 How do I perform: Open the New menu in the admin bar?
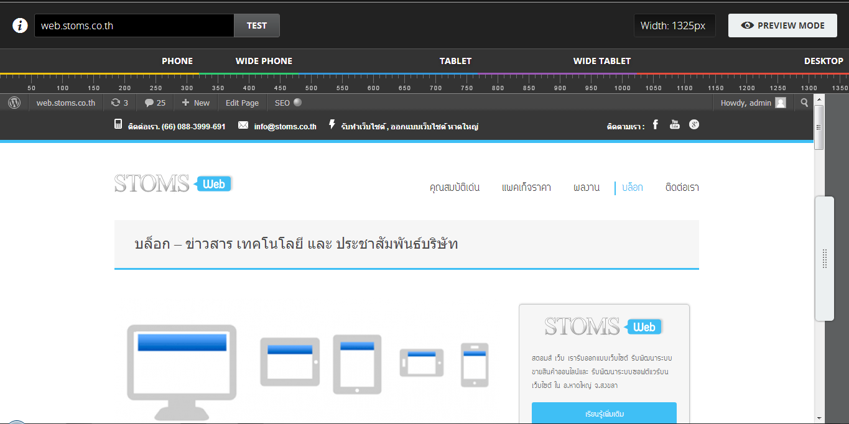[x=195, y=103]
